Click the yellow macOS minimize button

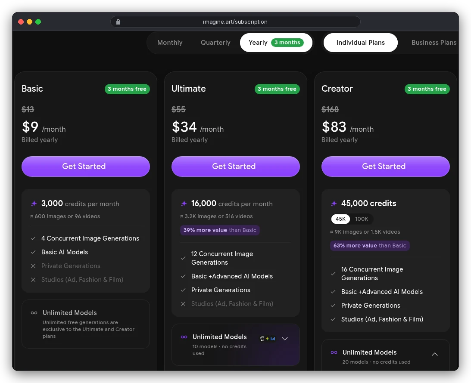tap(29, 22)
